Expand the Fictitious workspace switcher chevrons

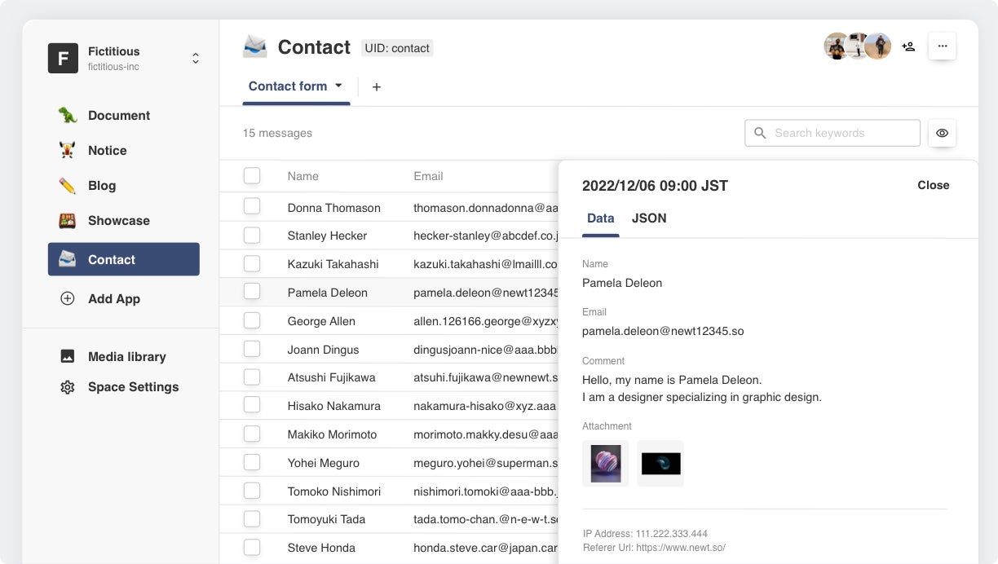tap(196, 58)
